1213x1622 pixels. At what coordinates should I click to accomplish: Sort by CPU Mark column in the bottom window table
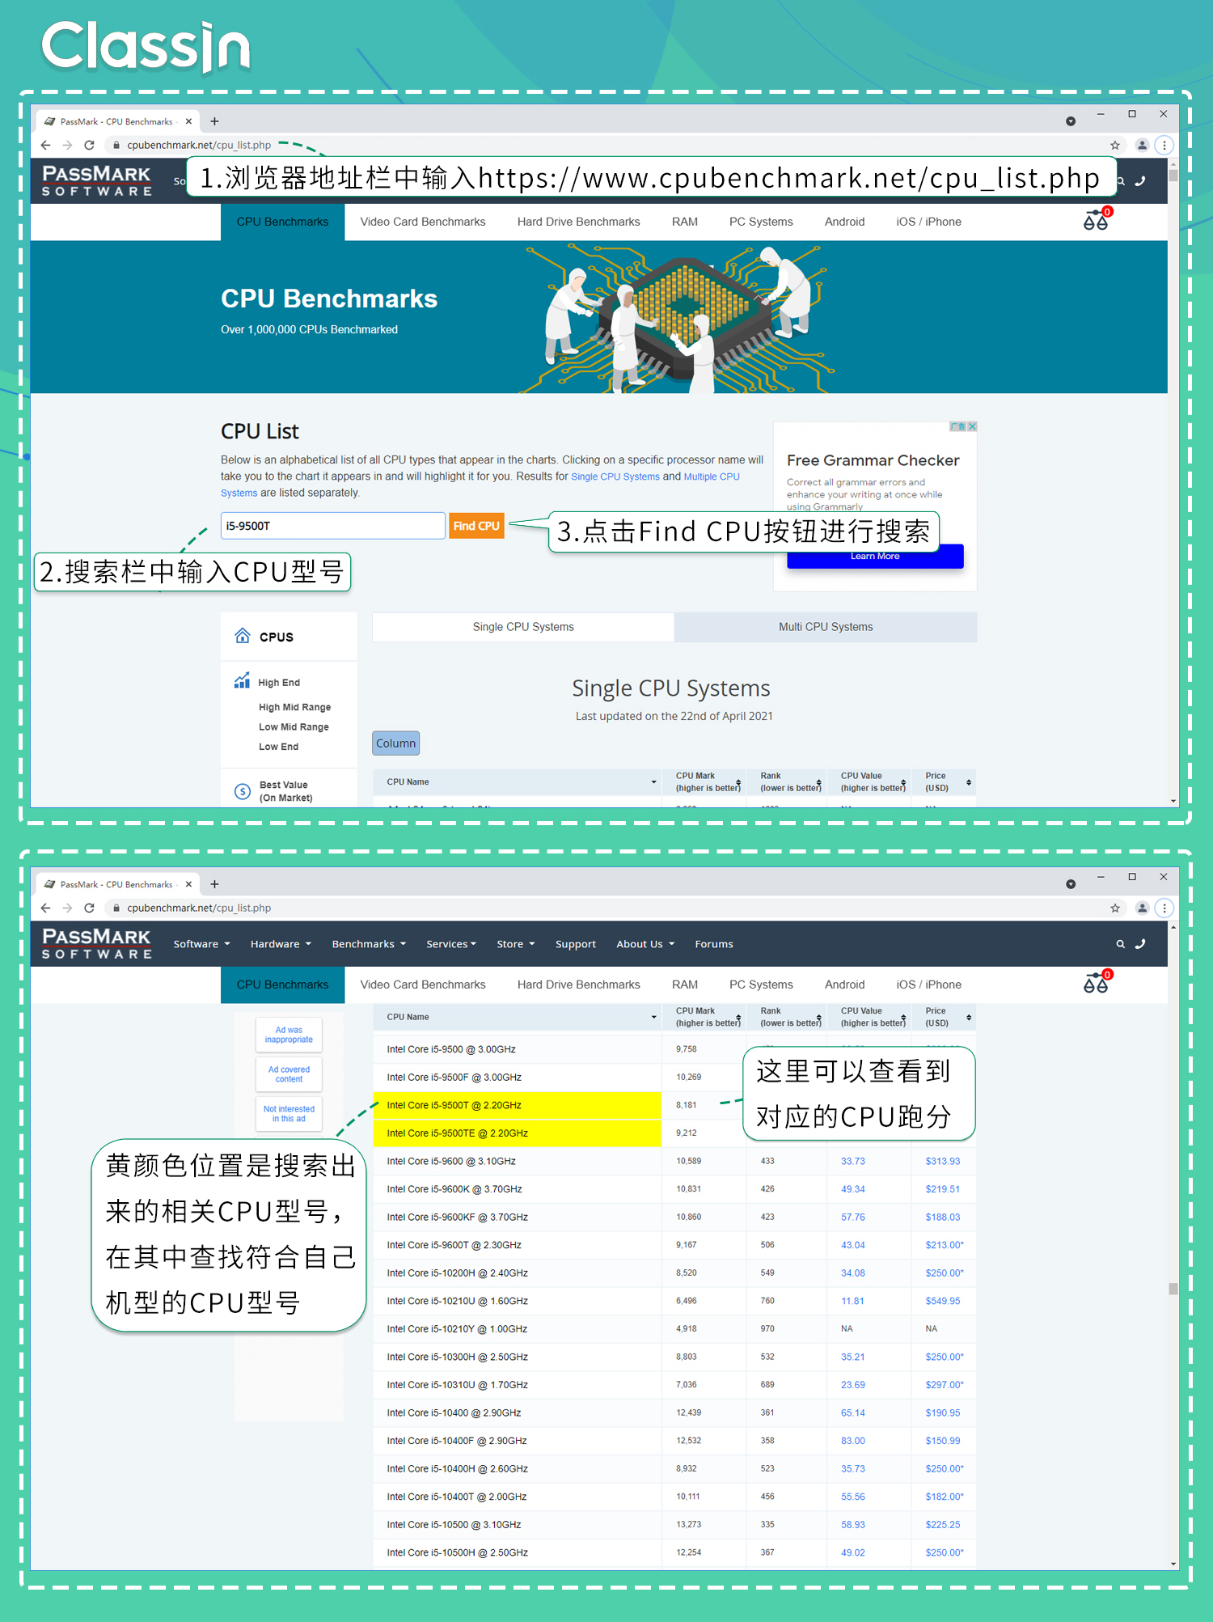coord(705,1018)
